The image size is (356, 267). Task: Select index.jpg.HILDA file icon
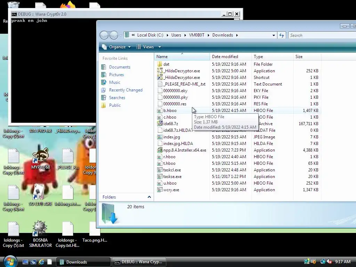pos(160,144)
